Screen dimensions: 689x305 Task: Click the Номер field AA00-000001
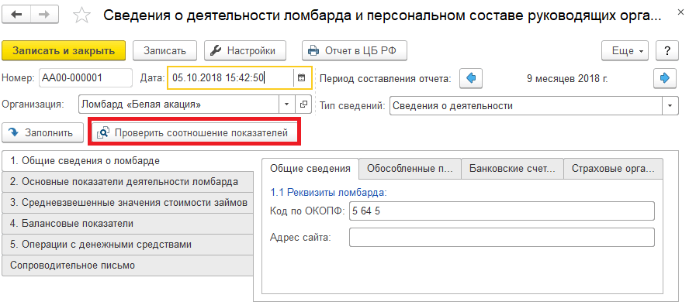85,78
